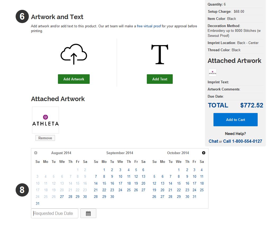Advance calendar with next month arrow
The image size is (273, 226).
(x=203, y=153)
